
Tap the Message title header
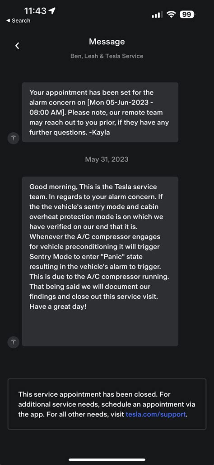coord(107,42)
